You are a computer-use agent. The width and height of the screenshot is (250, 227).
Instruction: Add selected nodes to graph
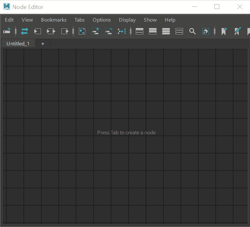tap(95, 31)
